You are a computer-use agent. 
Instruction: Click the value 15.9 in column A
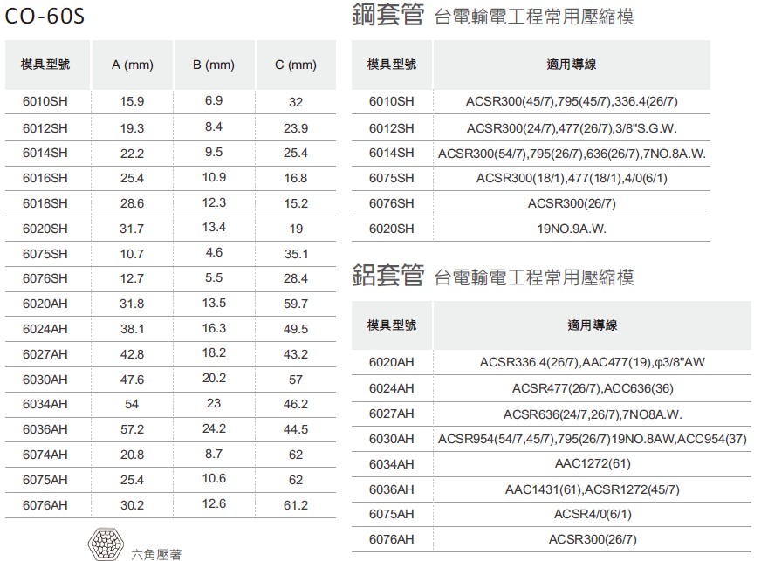132,101
